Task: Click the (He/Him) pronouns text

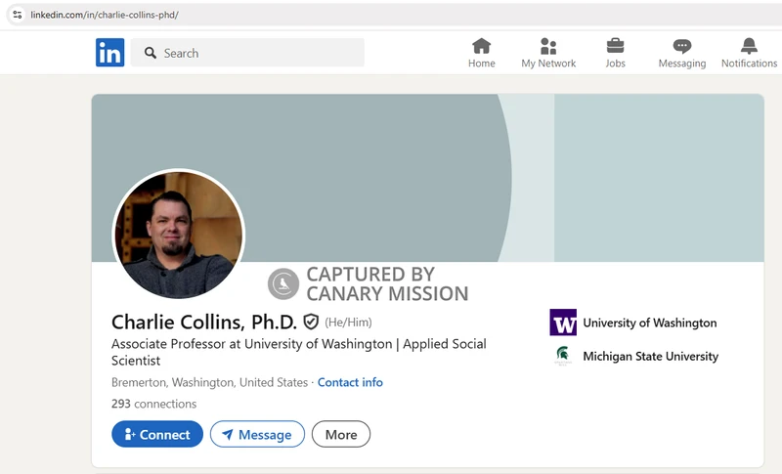Action: coord(348,323)
